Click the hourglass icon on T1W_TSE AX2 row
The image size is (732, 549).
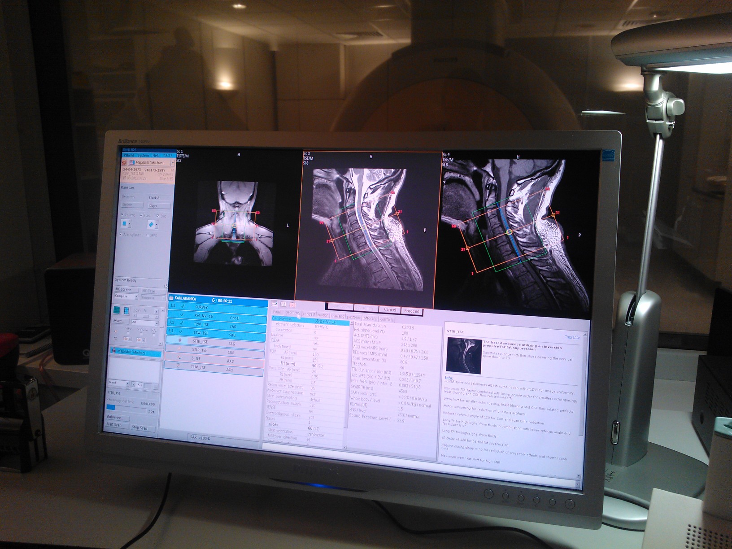(179, 366)
